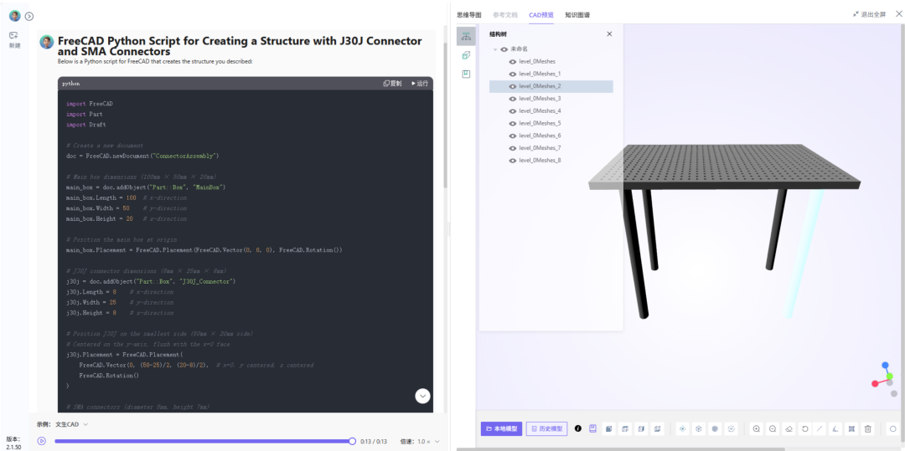Select the fourth cube view icon
Image resolution: width=905 pixels, height=451 pixels.
(658, 428)
